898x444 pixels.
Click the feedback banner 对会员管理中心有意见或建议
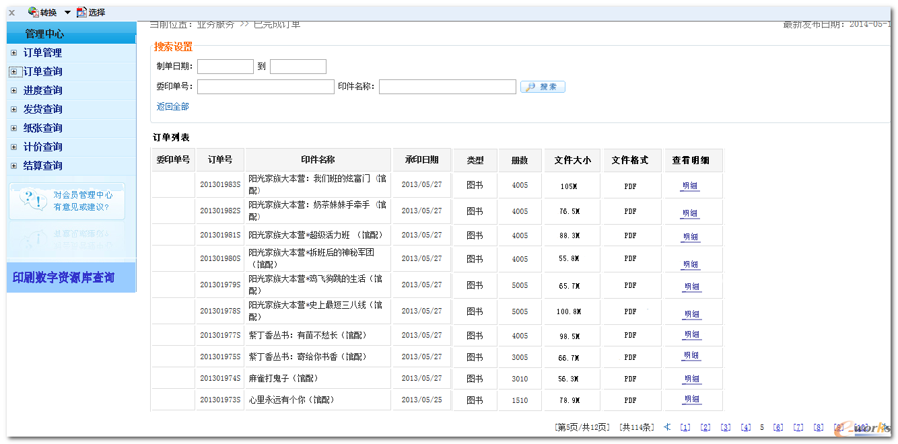pyautogui.click(x=67, y=201)
